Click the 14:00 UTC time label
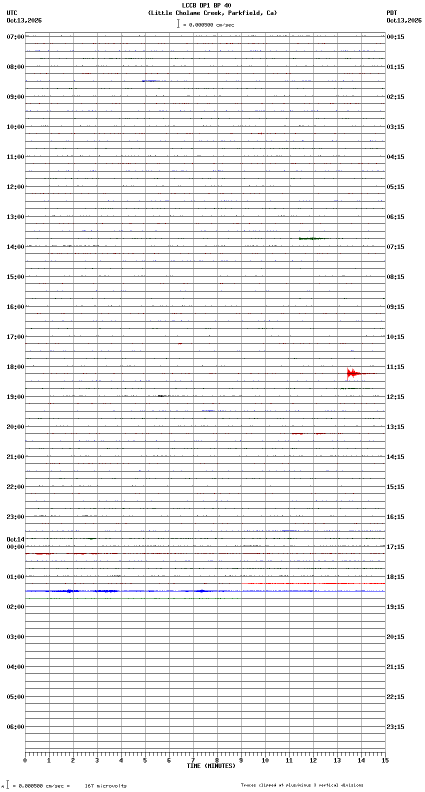This screenshot has width=425, height=792. tap(15, 247)
